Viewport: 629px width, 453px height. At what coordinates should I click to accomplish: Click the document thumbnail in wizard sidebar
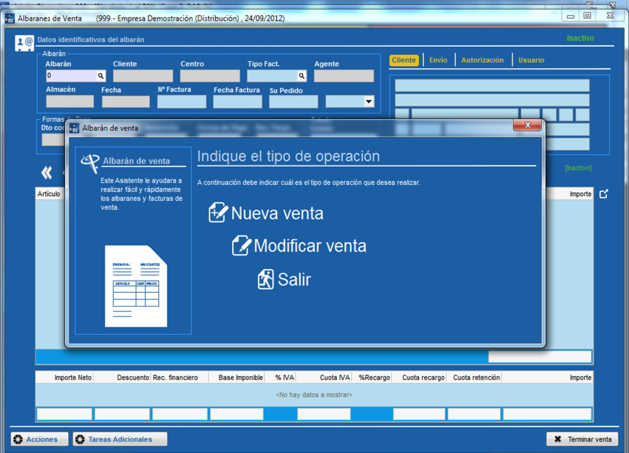[136, 286]
